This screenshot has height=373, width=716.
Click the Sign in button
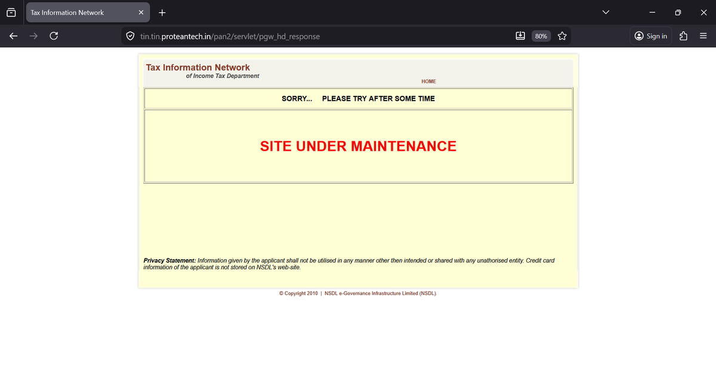(651, 36)
